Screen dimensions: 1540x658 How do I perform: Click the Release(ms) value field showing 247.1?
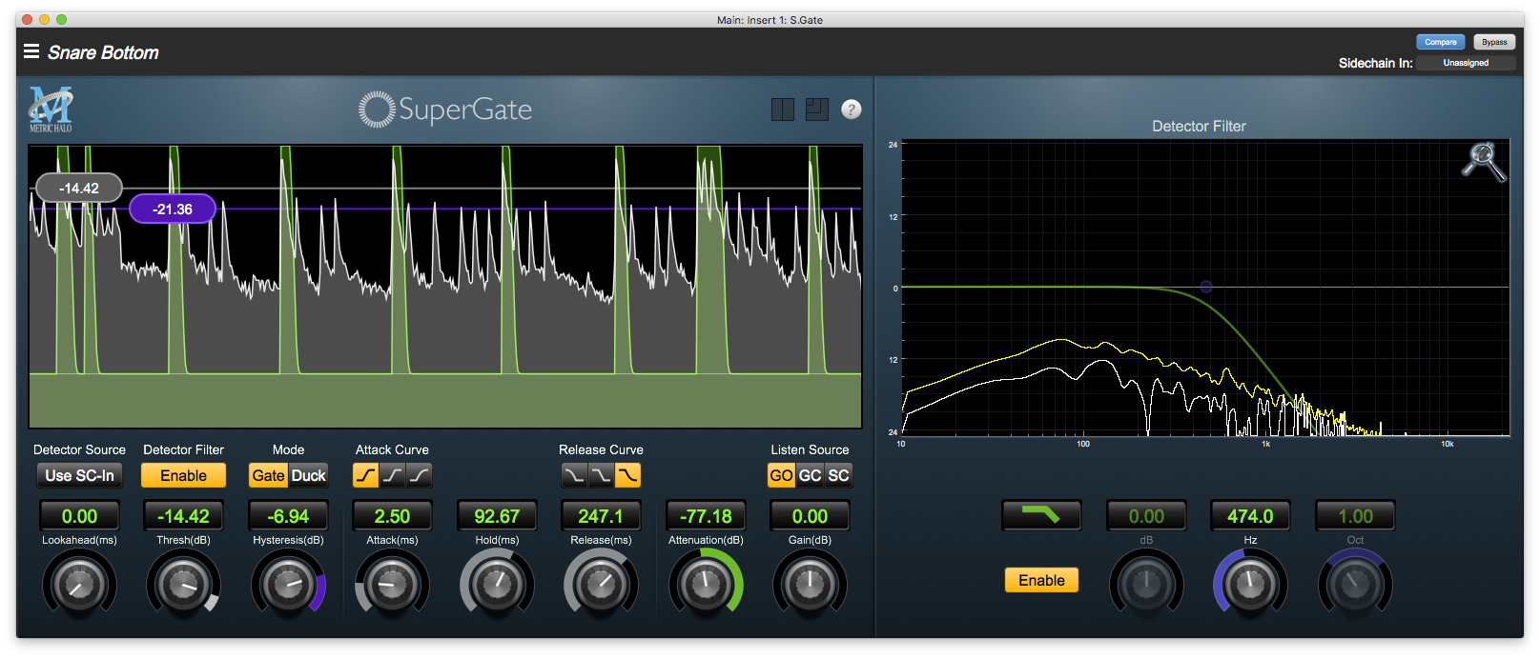click(x=601, y=516)
